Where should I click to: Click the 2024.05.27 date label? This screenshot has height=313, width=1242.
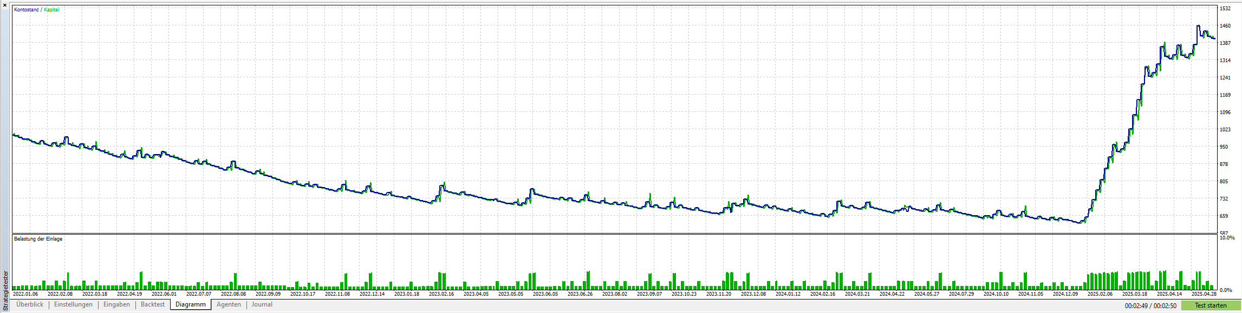927,294
